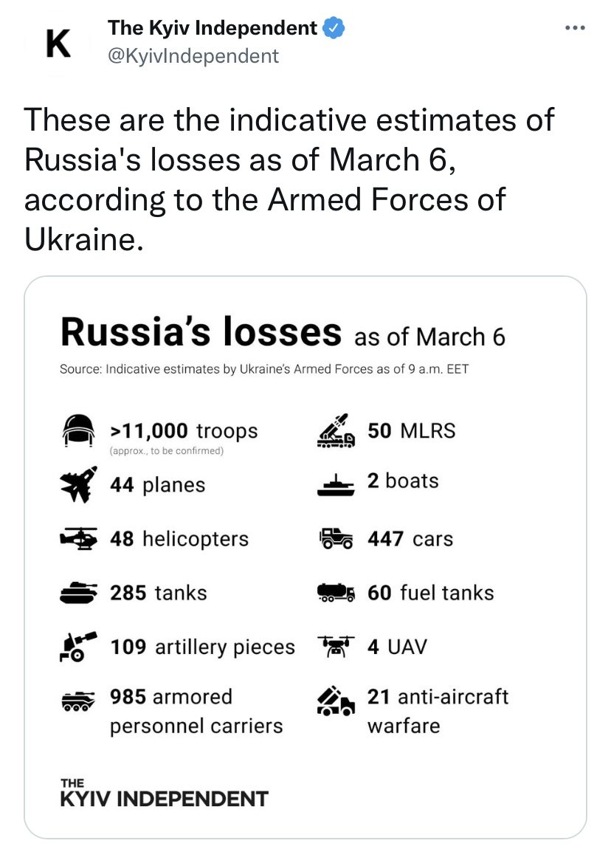
Task: Click the fighter jet planes icon
Action: [79, 484]
